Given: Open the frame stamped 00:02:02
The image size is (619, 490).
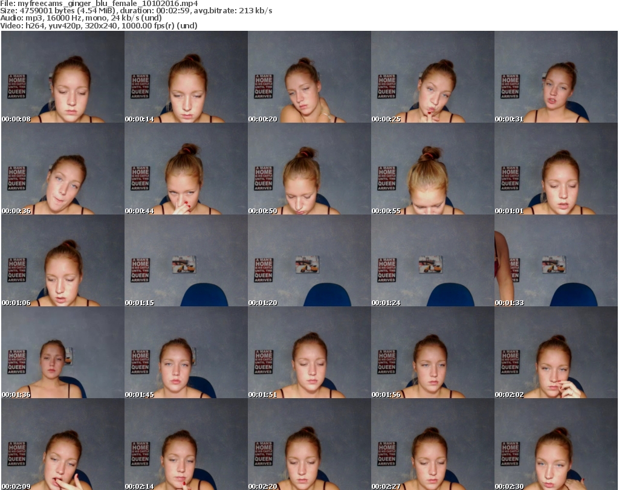Looking at the screenshot, I should point(556,352).
